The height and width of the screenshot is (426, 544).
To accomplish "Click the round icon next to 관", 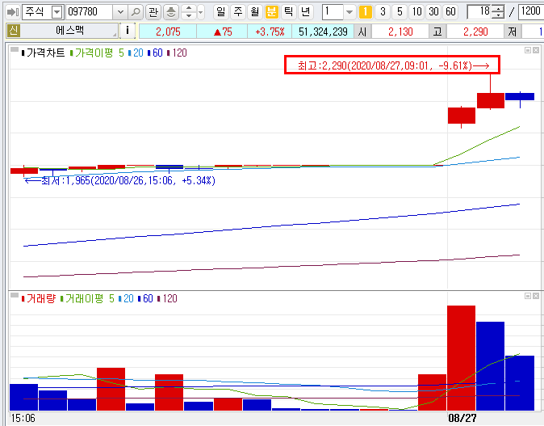I will 170,12.
